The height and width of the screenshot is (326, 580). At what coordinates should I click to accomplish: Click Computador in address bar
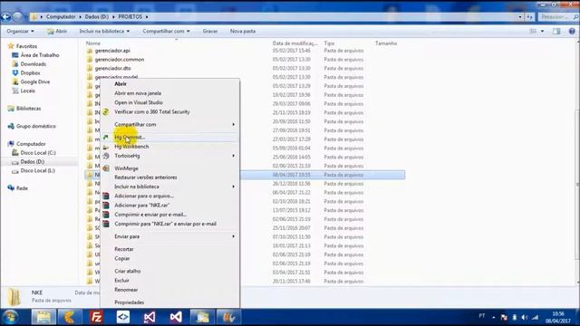pos(61,16)
